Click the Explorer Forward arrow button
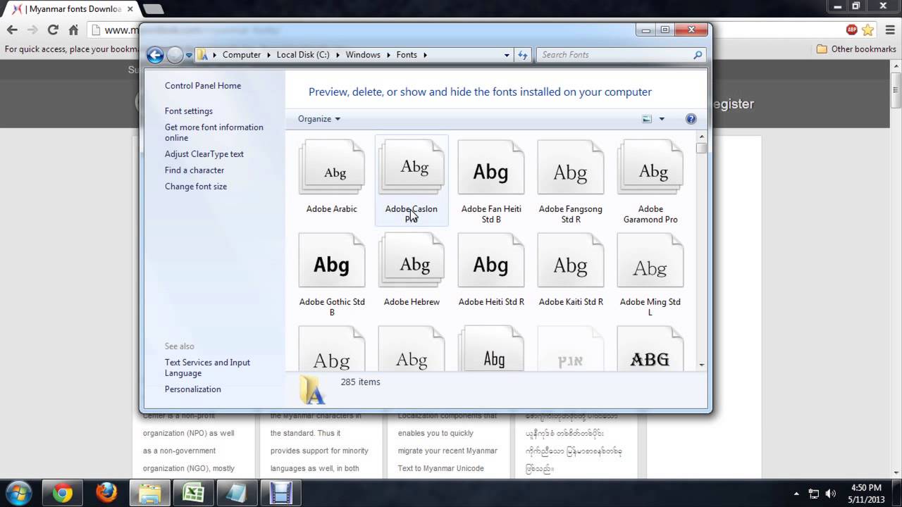 [175, 55]
